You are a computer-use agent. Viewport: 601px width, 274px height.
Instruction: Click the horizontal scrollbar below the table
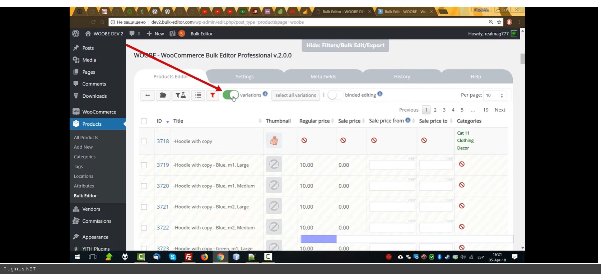point(318,239)
